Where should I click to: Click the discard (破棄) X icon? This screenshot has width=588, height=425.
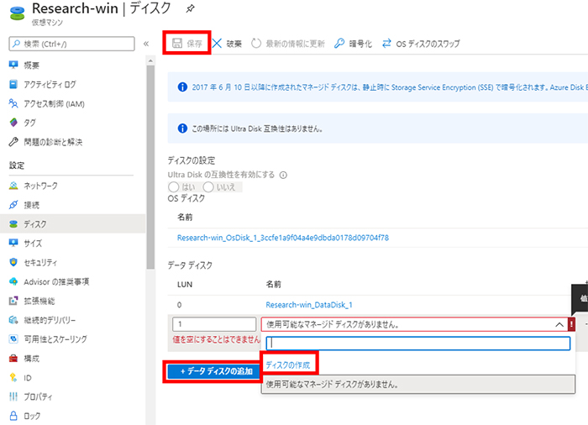pos(218,44)
